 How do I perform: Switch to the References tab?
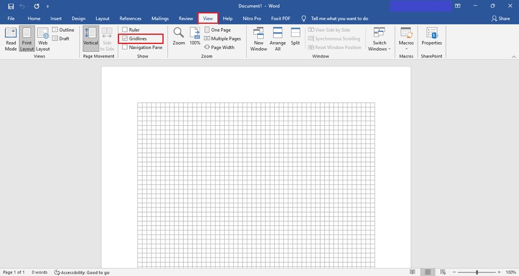pyautogui.click(x=130, y=19)
